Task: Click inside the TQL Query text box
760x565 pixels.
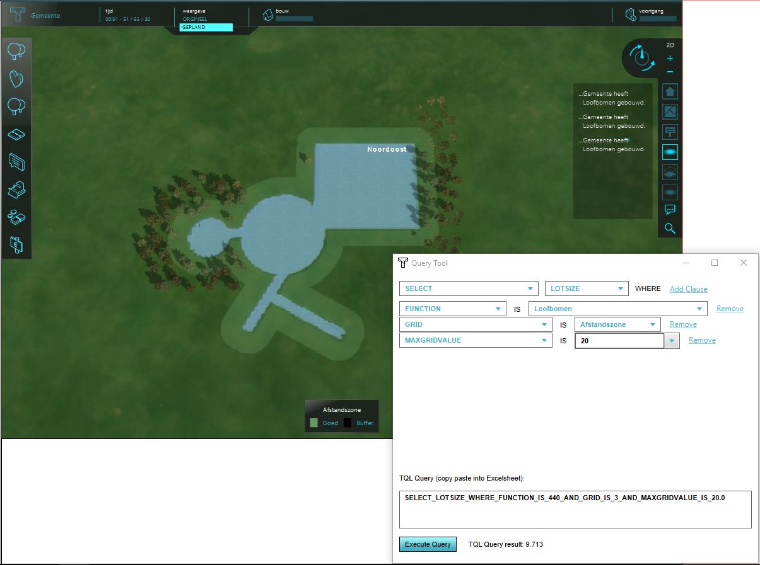Action: 575,509
